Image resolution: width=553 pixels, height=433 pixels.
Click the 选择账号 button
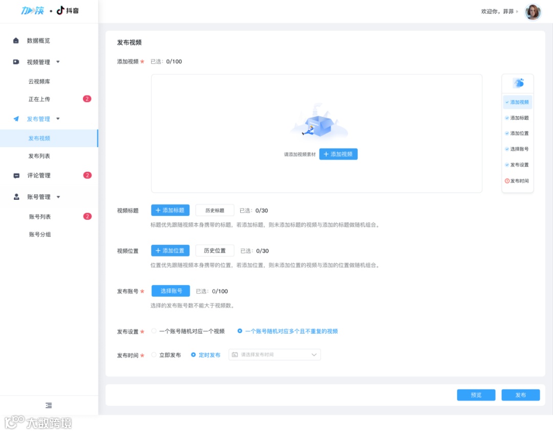(x=171, y=291)
